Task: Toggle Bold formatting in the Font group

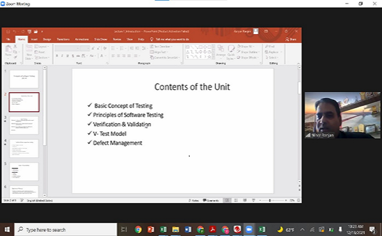Action: tap(57, 56)
